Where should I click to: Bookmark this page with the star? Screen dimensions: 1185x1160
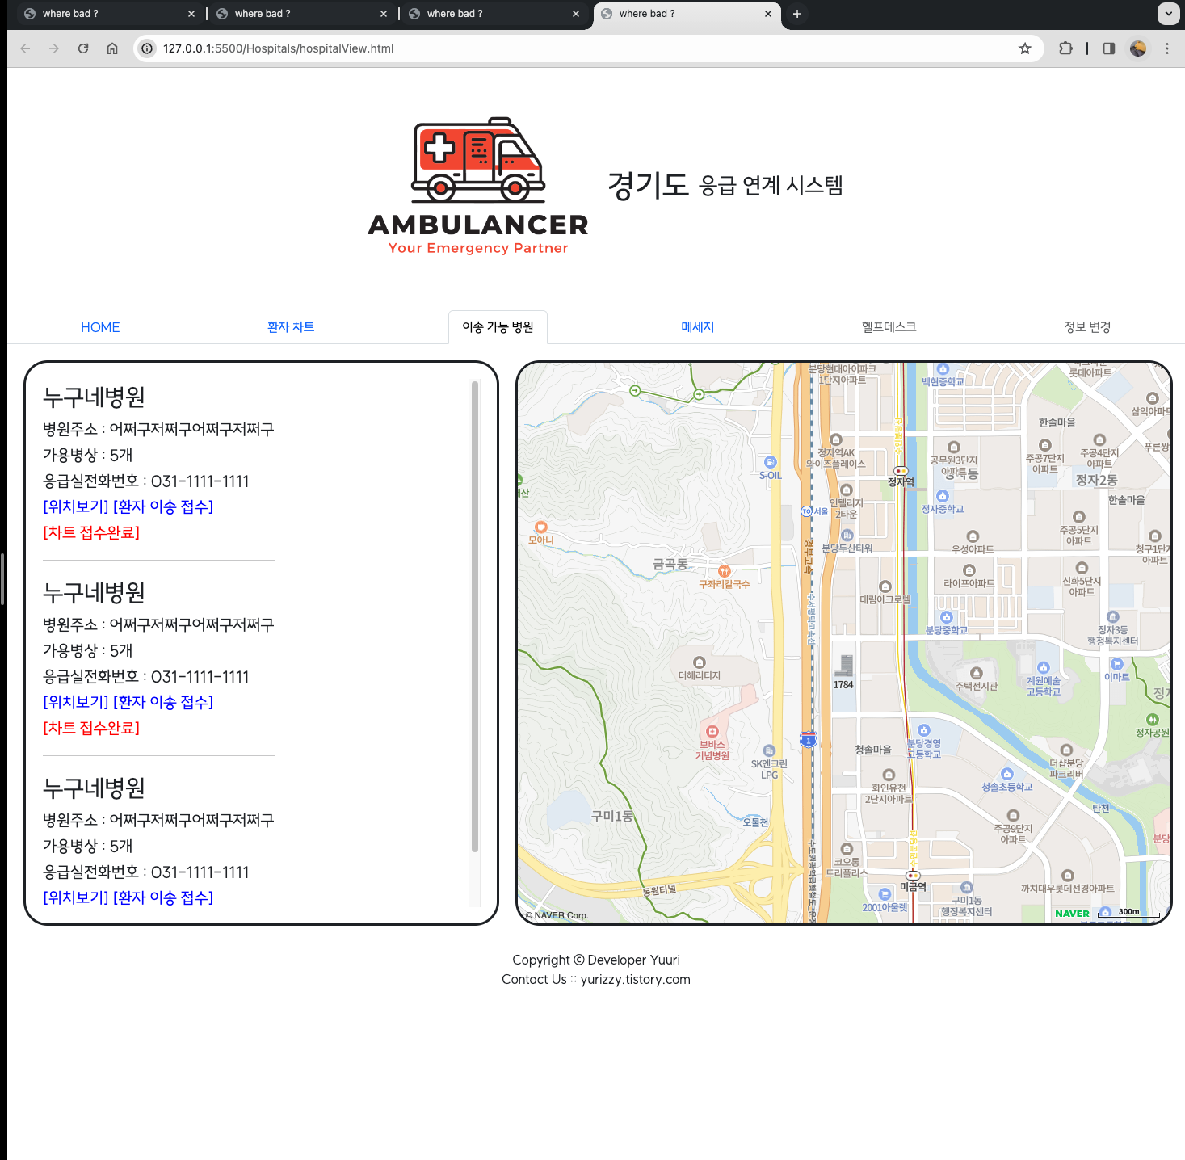click(1025, 48)
